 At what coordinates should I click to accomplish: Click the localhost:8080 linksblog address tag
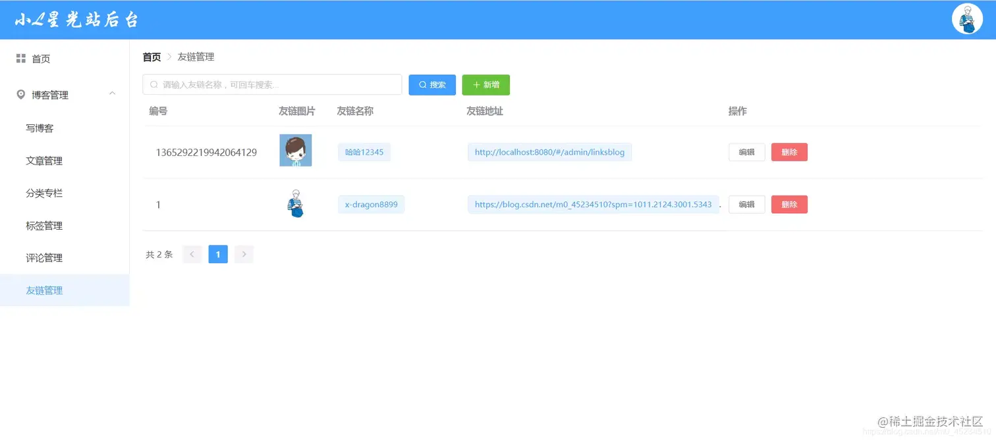pyautogui.click(x=550, y=152)
